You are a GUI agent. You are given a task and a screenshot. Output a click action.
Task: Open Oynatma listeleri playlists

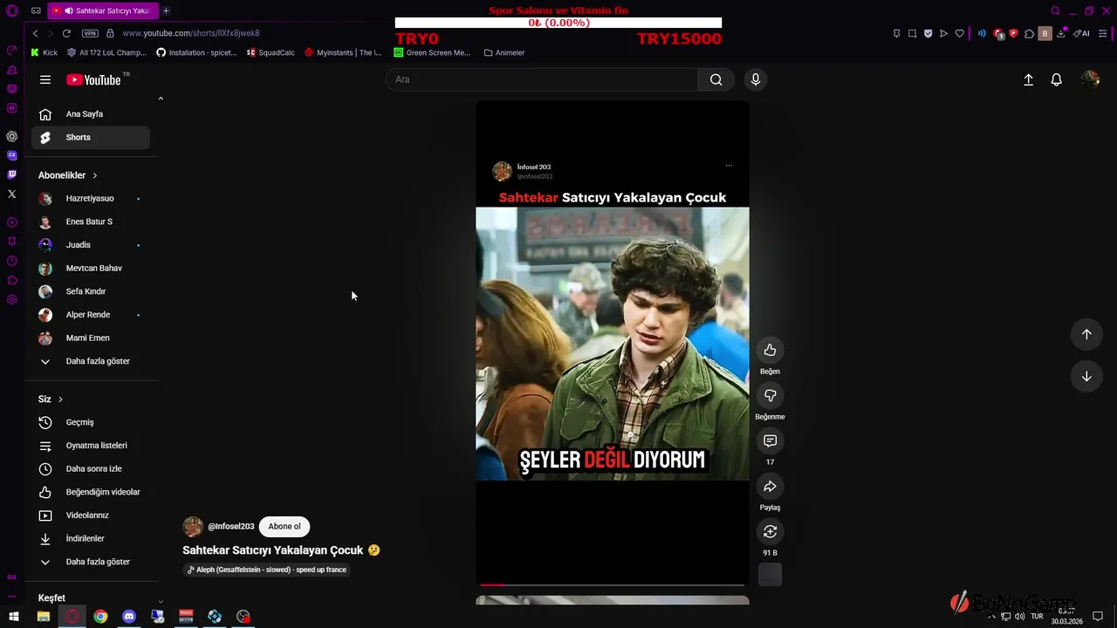[91, 446]
